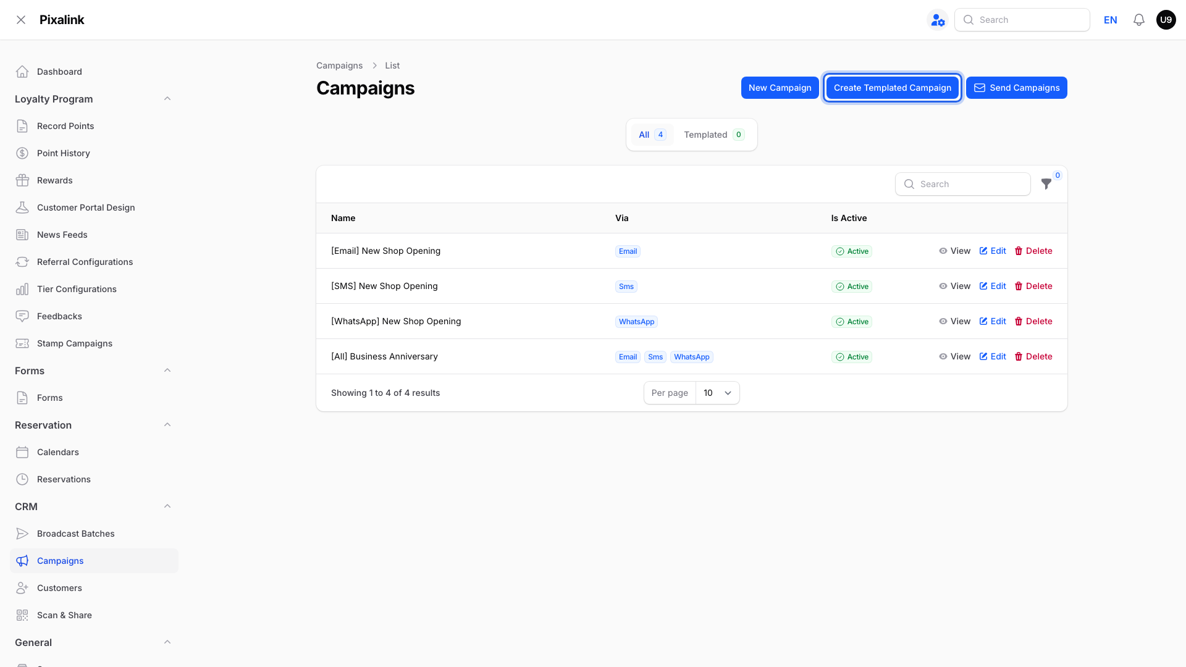Click the News Feeds newspaper icon

point(22,235)
